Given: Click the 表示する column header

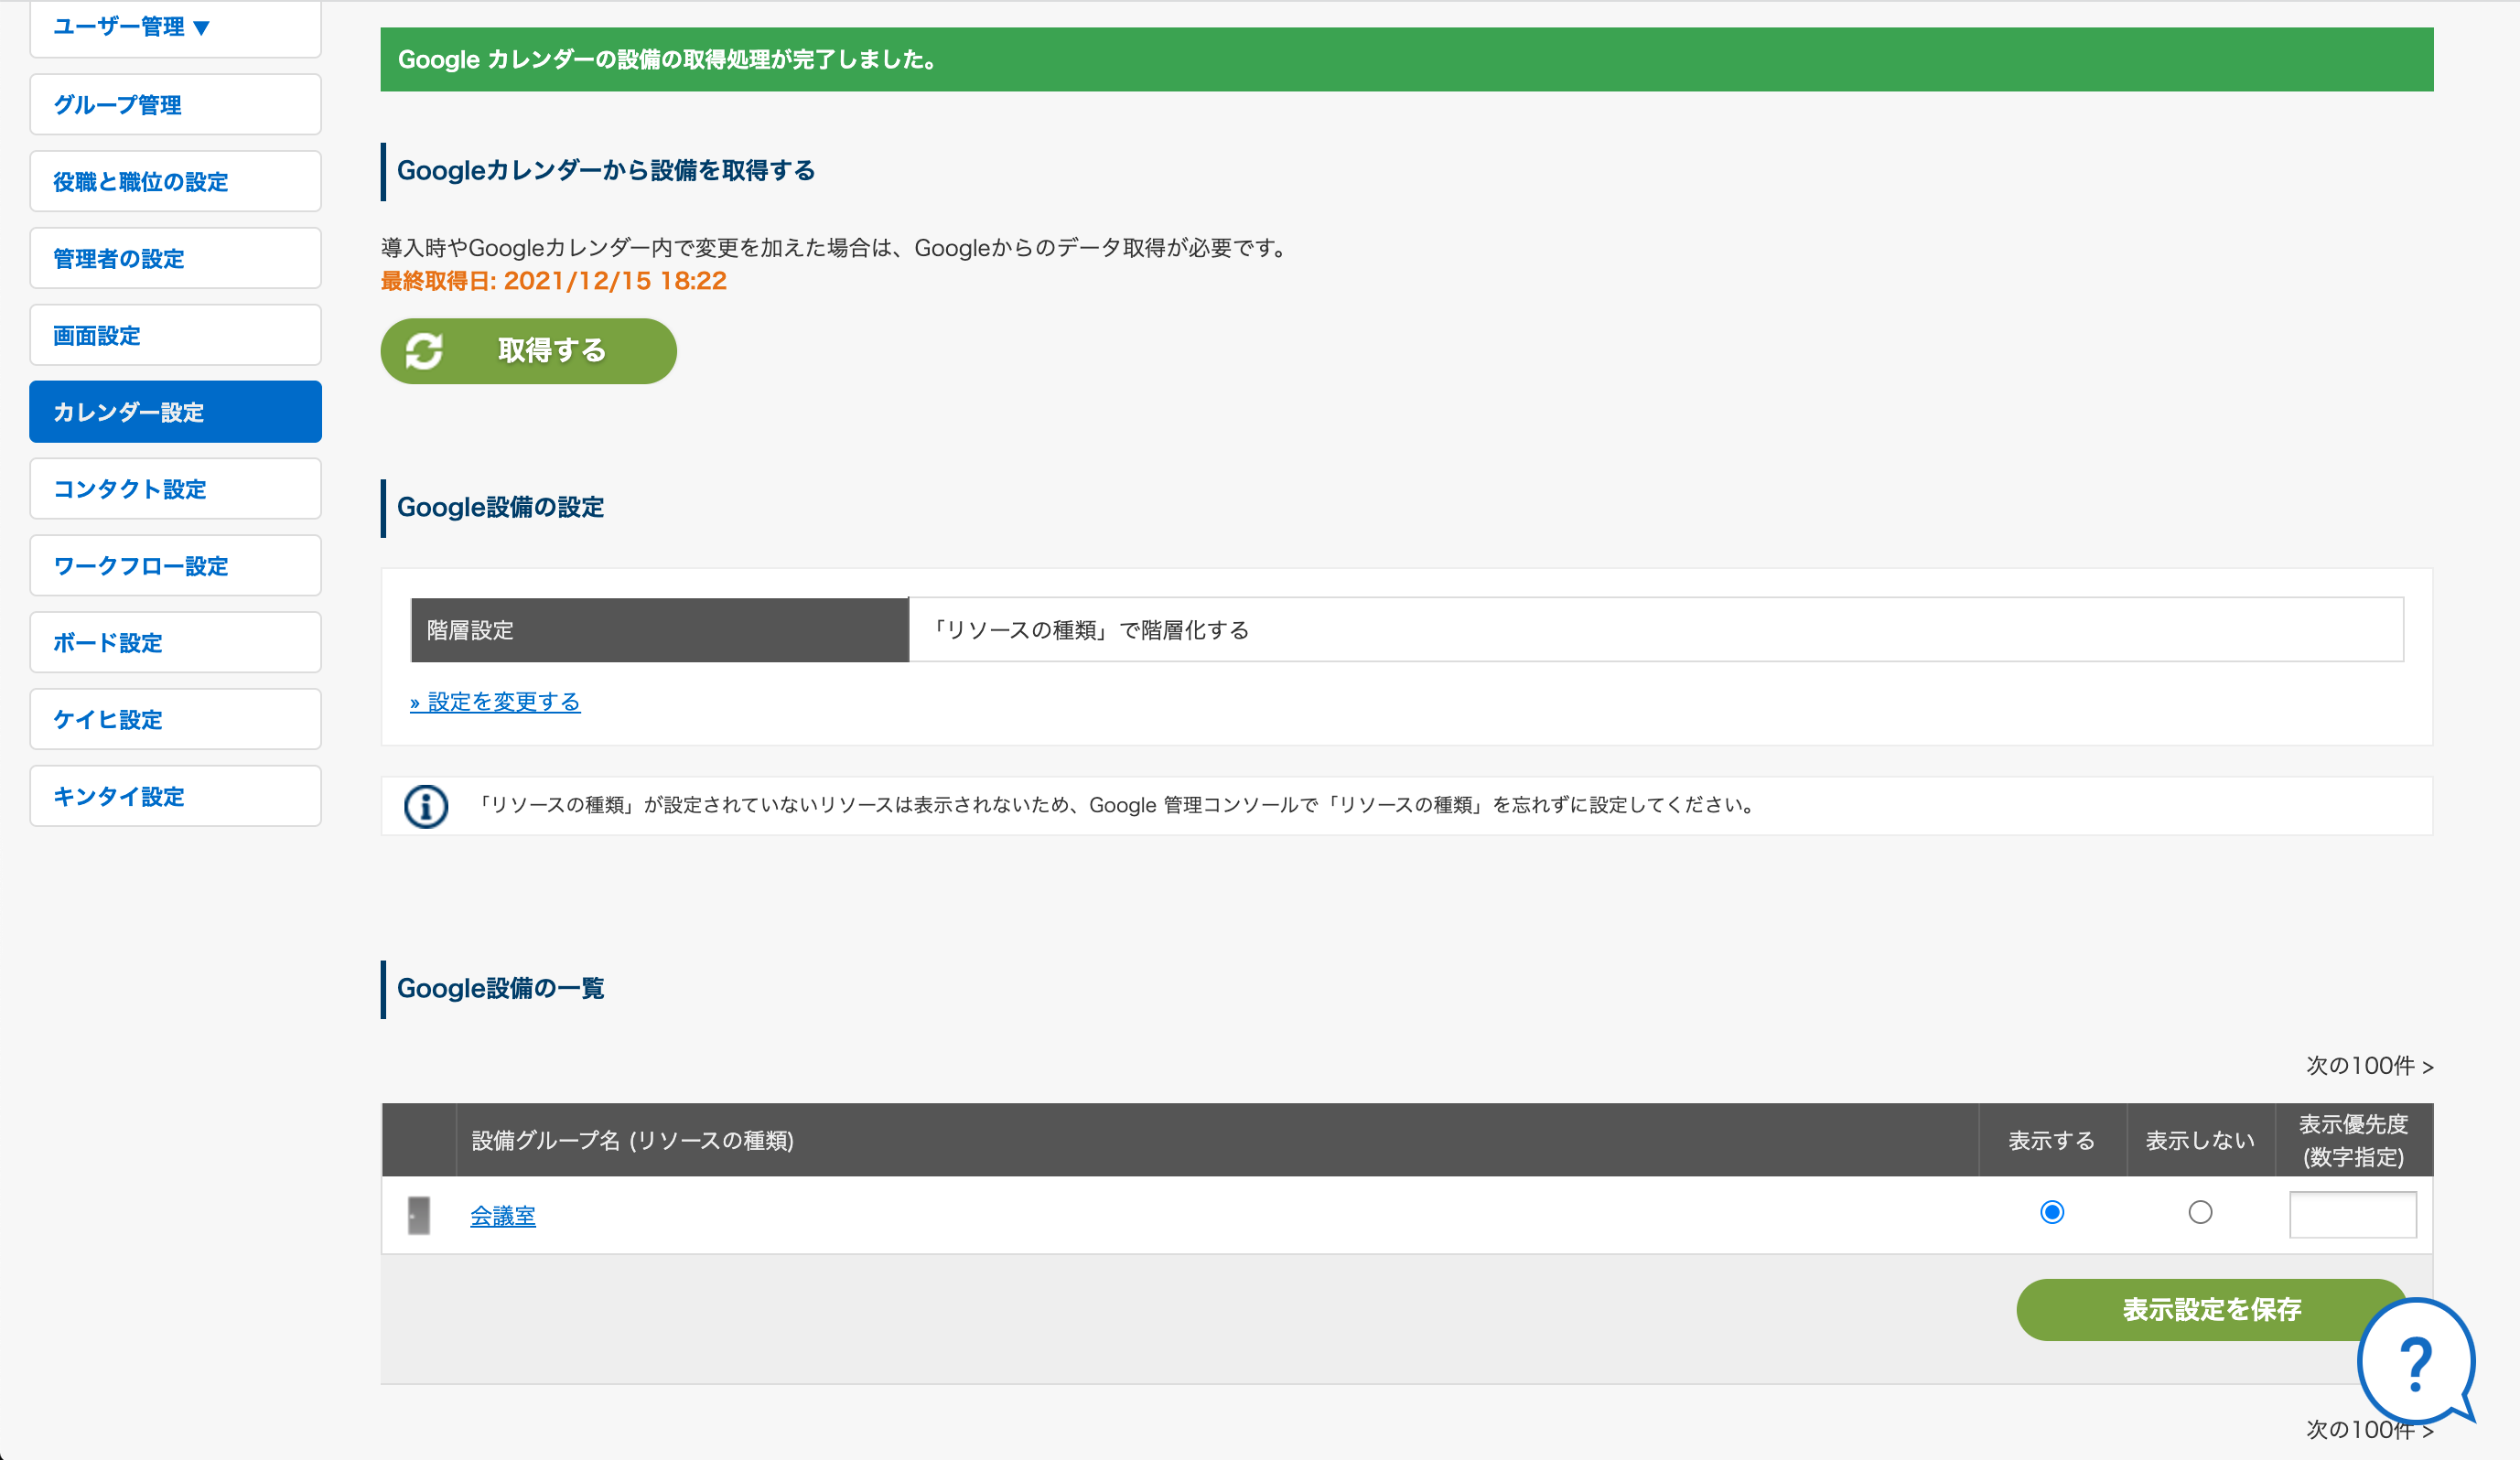Looking at the screenshot, I should (2052, 1140).
